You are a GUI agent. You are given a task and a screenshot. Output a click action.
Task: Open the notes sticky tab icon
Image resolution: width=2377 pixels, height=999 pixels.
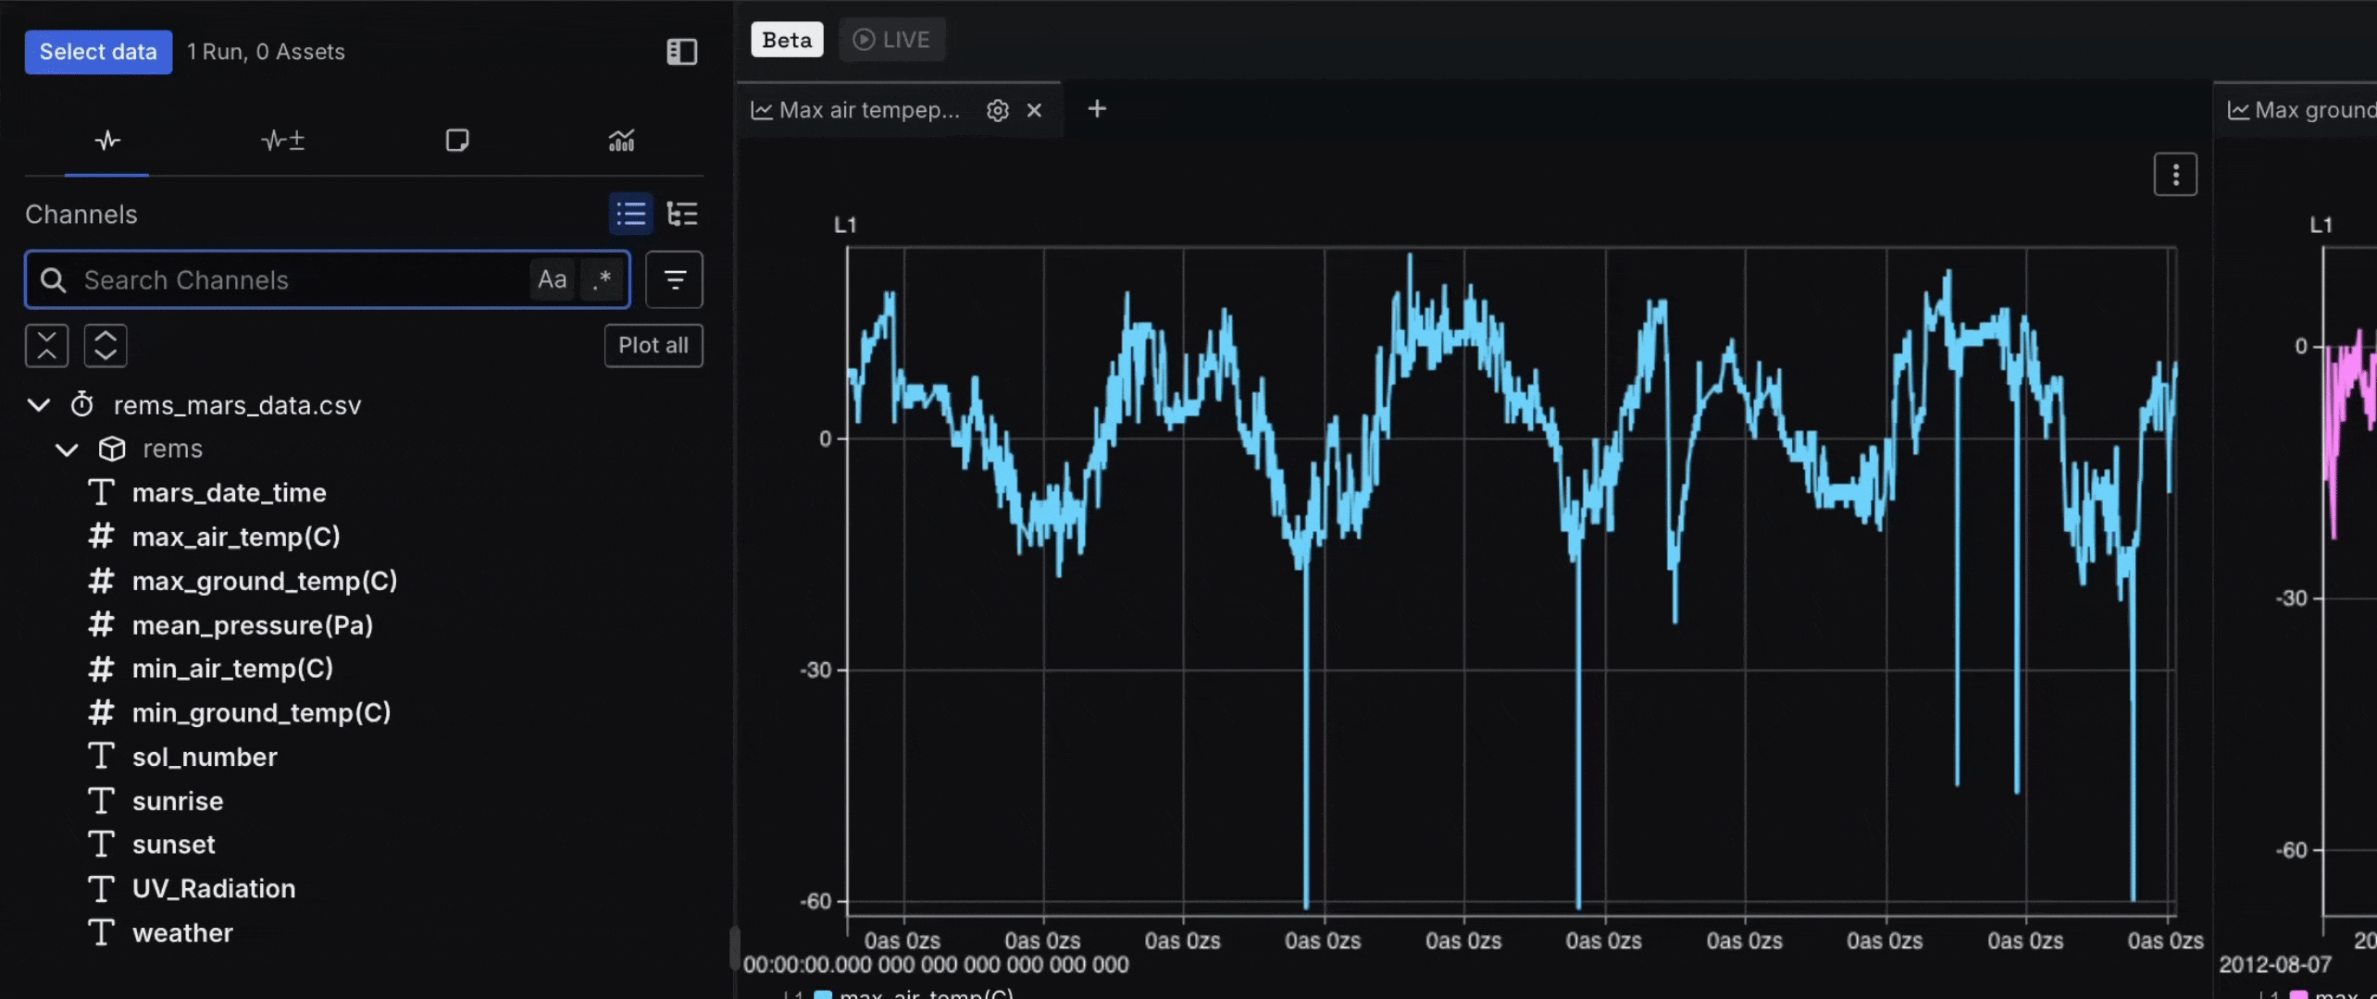[x=456, y=141]
